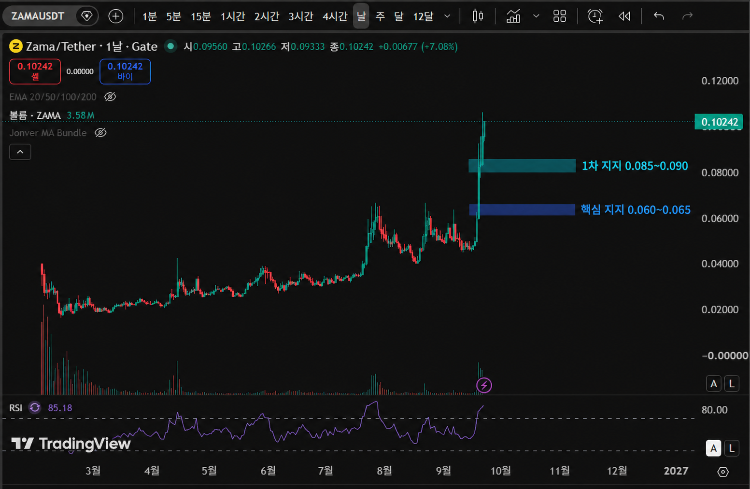The image size is (750, 489).
Task: Select the 핵심 지지 0.060~0.065 label
Action: click(636, 210)
